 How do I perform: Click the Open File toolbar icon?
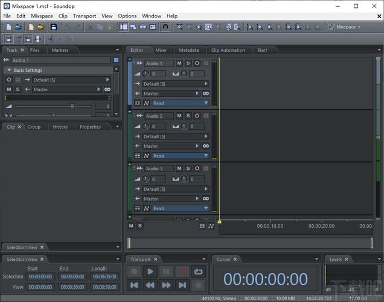[18, 27]
